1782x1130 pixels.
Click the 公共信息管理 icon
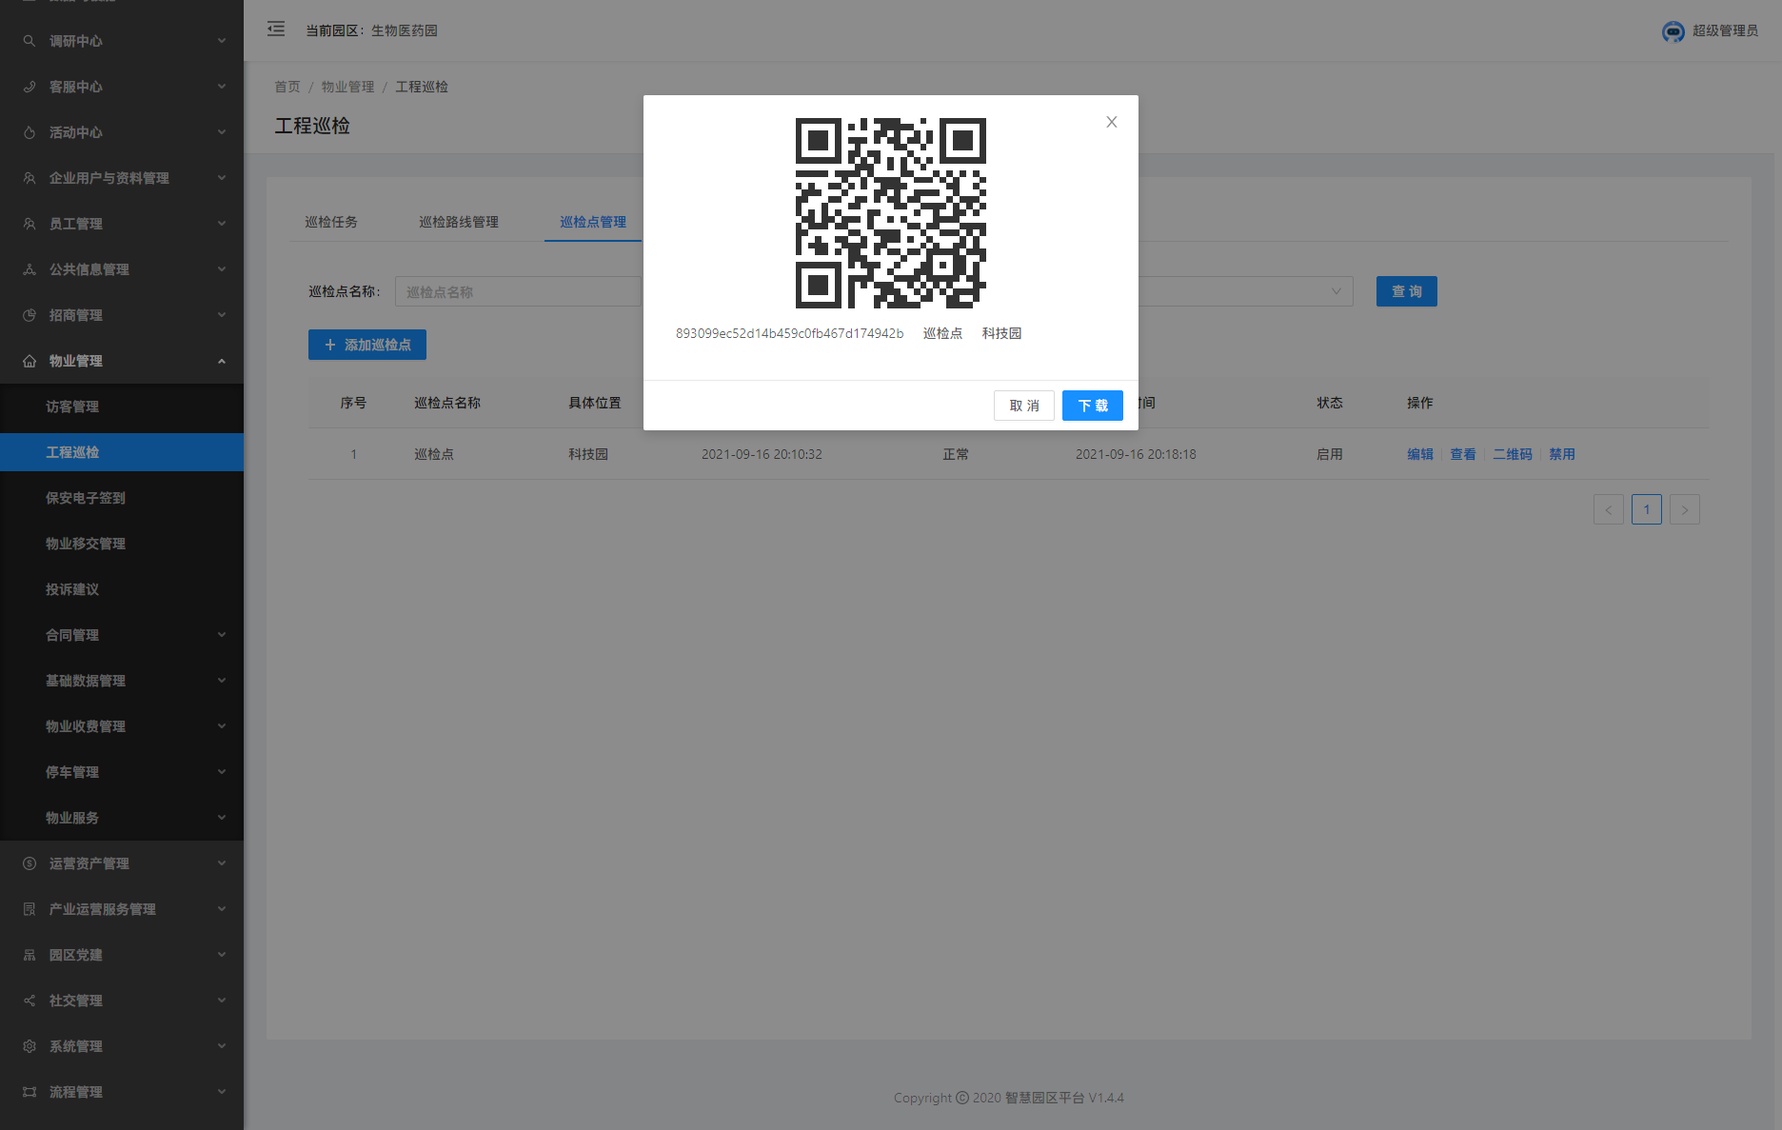coord(30,269)
